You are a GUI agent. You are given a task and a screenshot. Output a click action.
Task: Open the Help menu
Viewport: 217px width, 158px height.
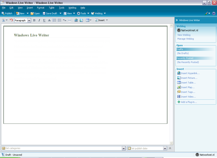pyautogui.click(x=83, y=8)
